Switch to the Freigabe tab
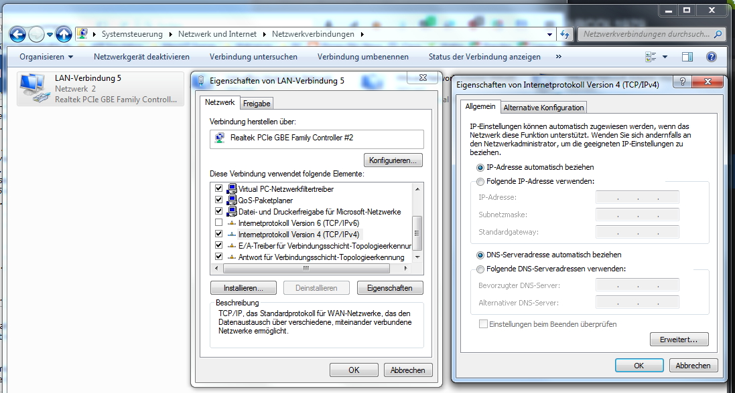Image resolution: width=735 pixels, height=393 pixels. point(257,104)
